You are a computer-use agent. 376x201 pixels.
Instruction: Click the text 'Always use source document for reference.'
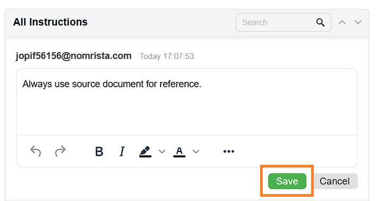[x=112, y=84]
